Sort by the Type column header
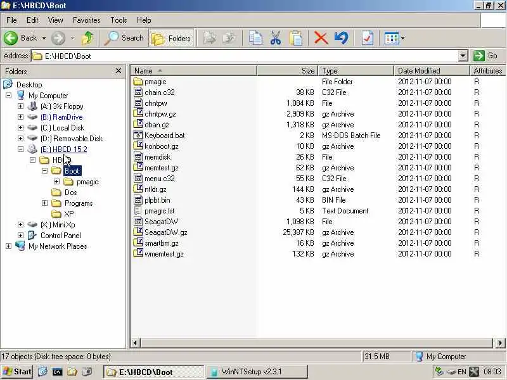This screenshot has width=507, height=380. coord(356,71)
